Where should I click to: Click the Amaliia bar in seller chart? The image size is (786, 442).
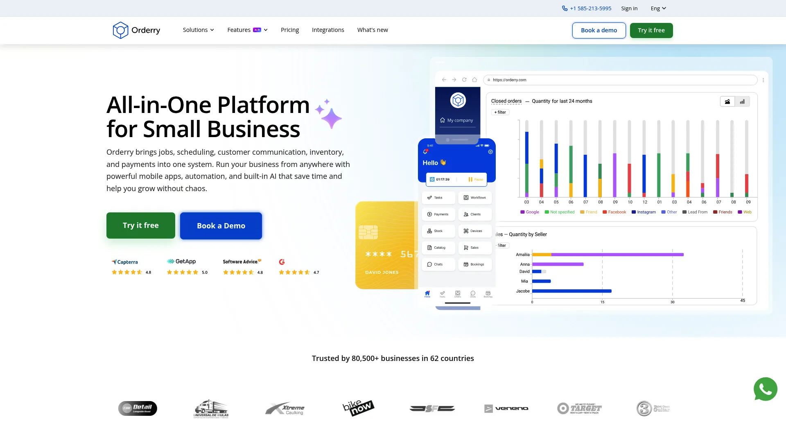coord(608,255)
